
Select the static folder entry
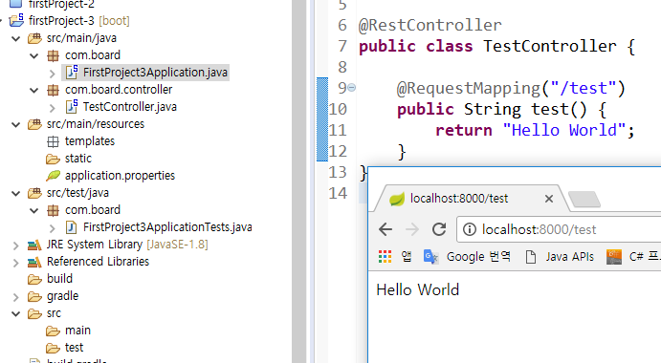tap(78, 159)
